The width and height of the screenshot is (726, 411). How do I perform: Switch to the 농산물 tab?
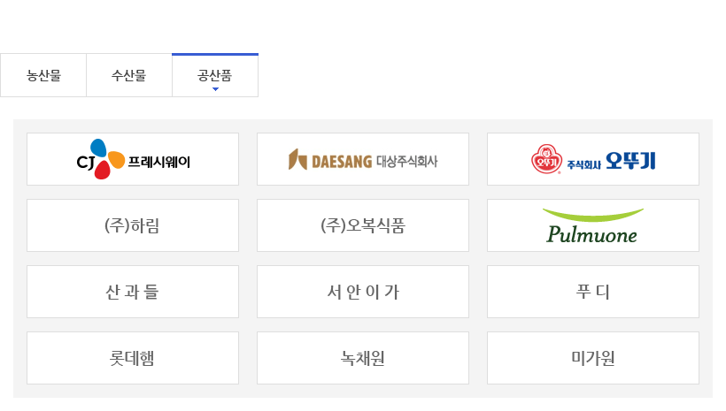(43, 75)
